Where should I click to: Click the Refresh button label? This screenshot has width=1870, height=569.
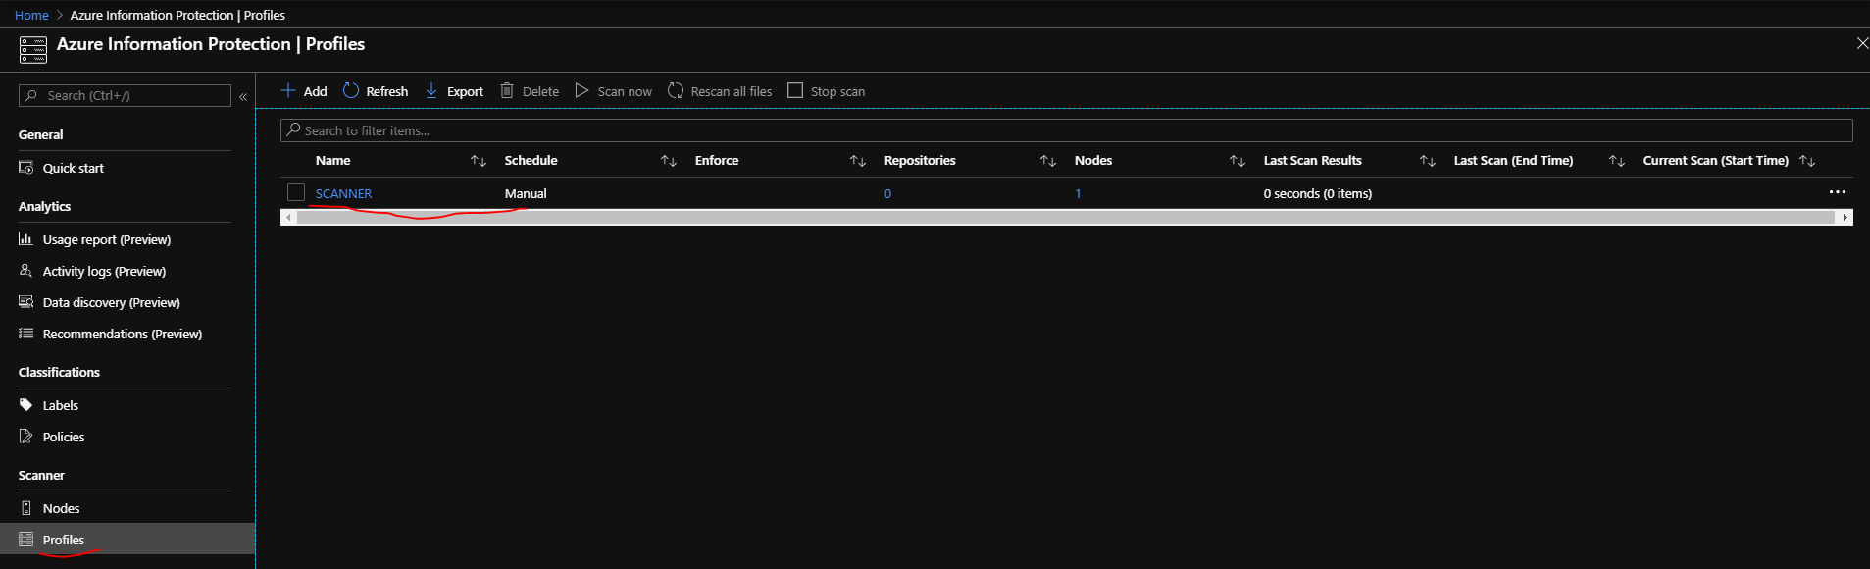point(387,91)
